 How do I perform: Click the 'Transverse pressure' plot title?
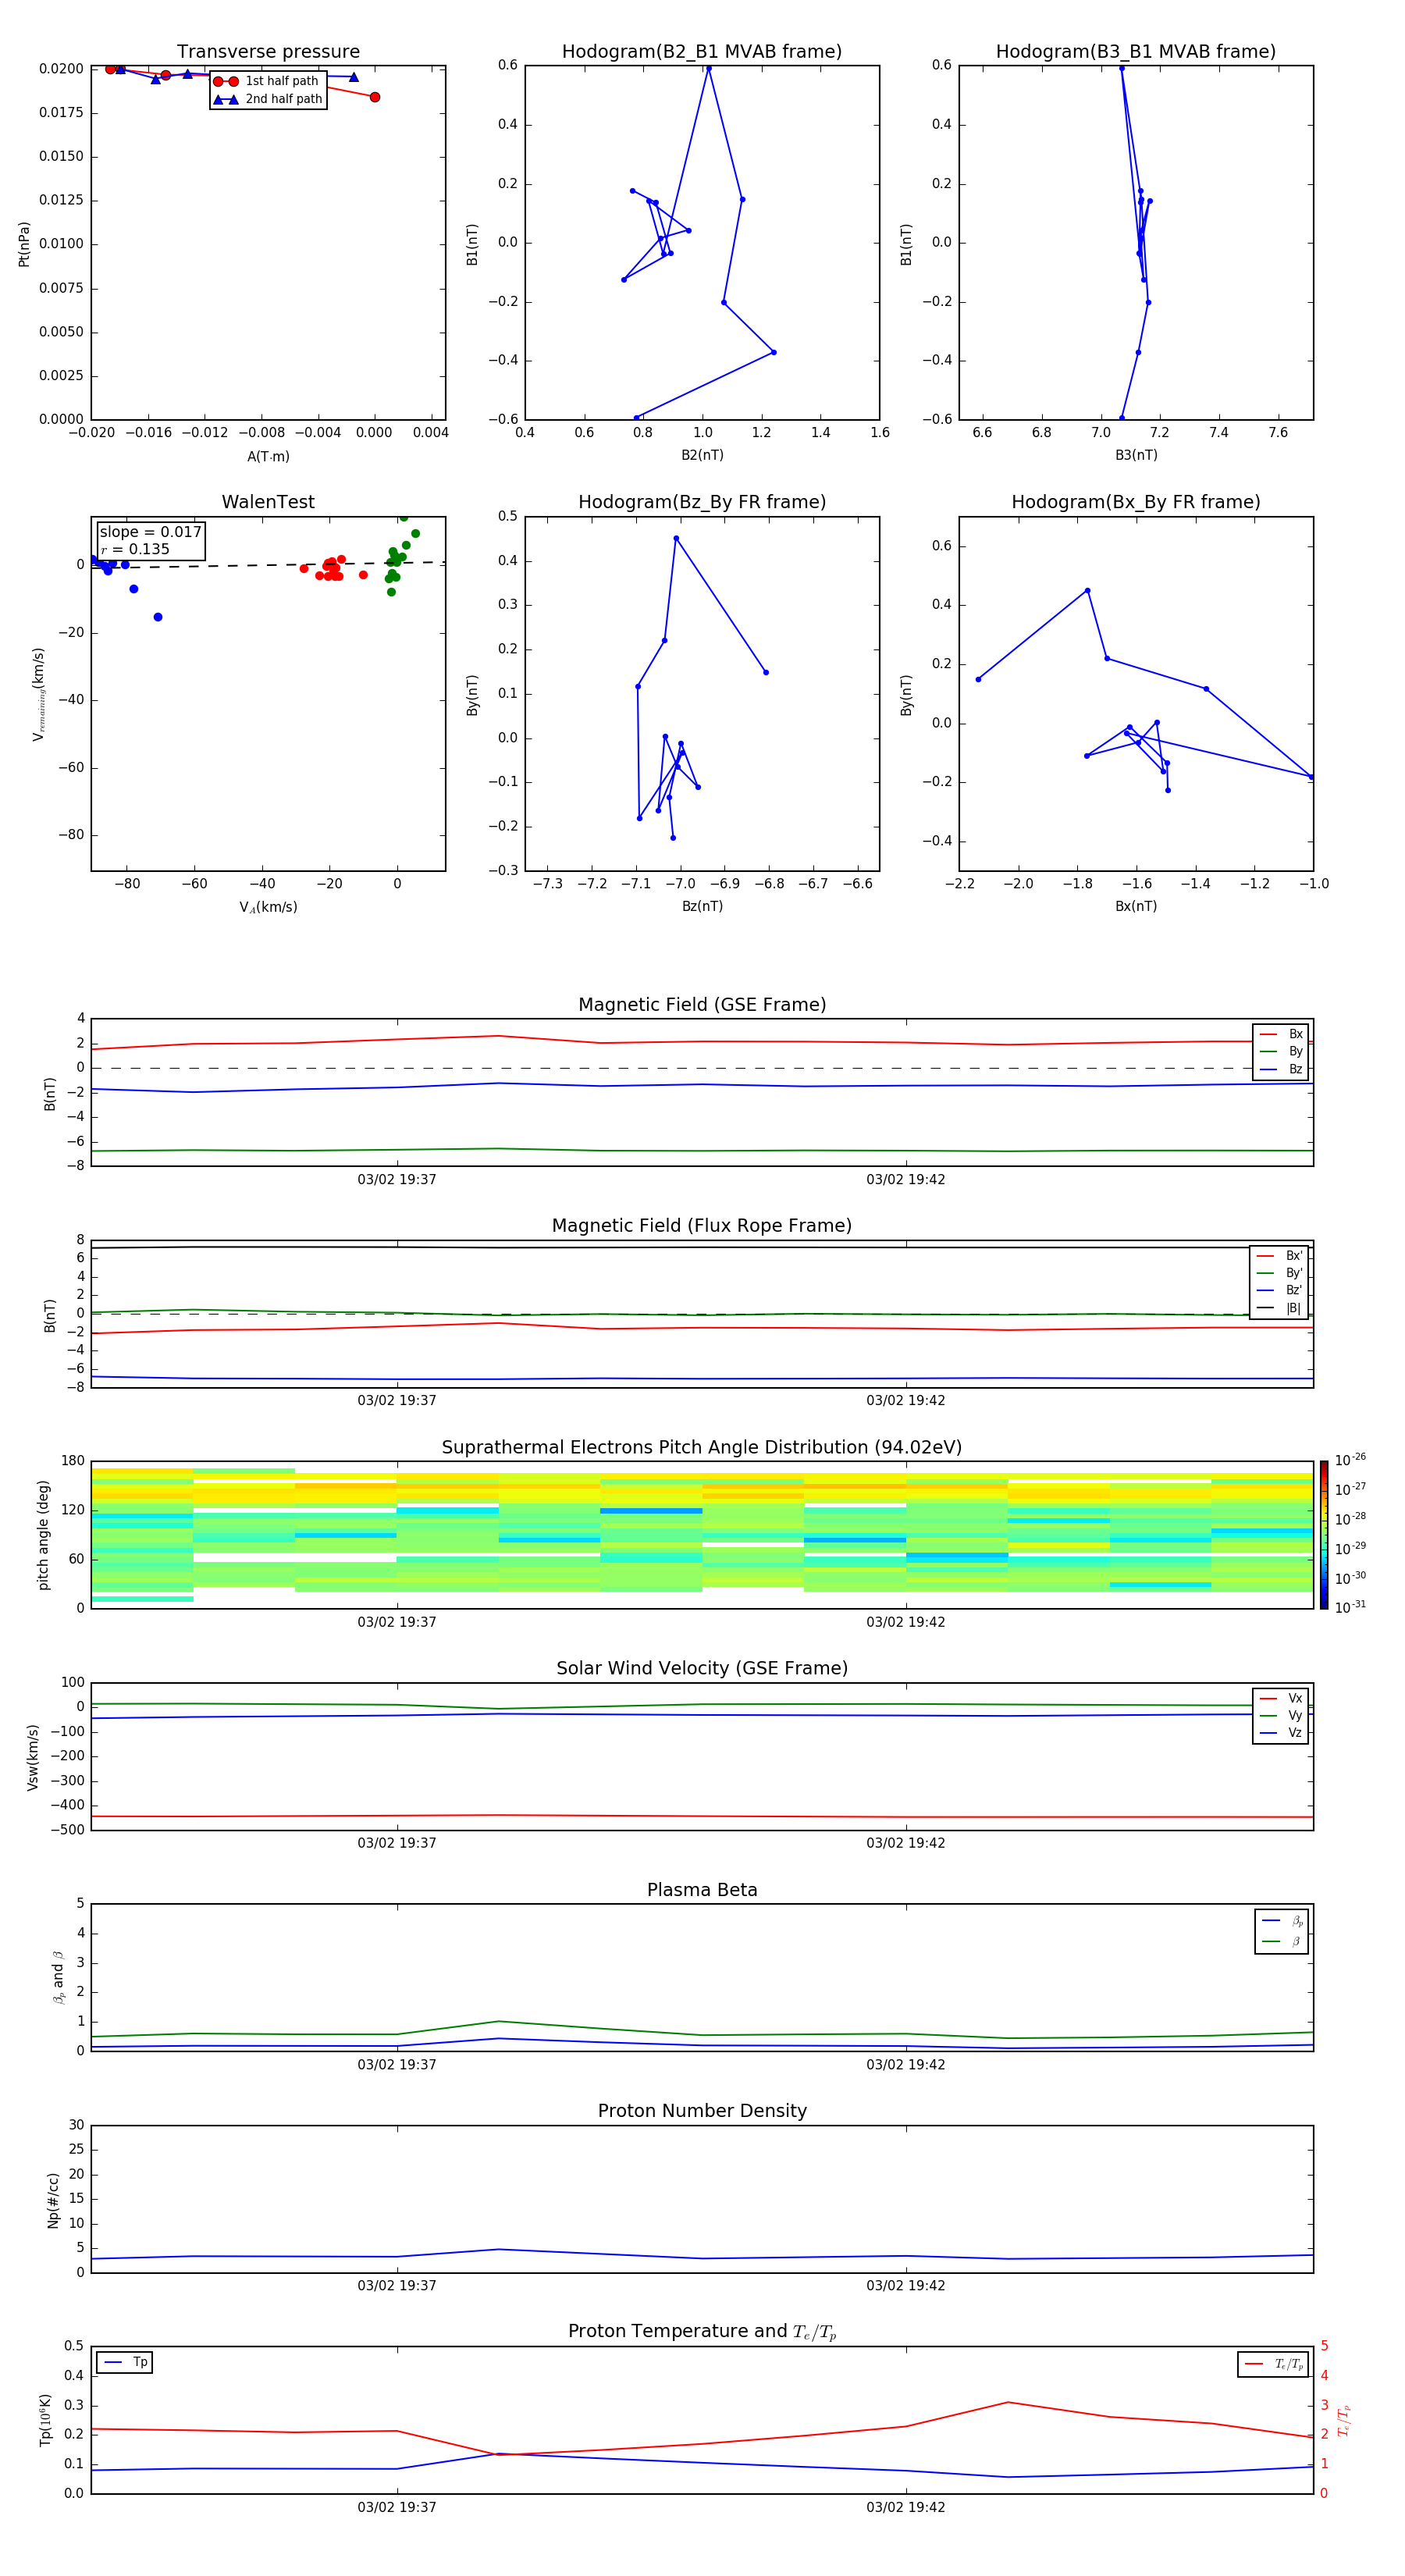click(x=268, y=52)
